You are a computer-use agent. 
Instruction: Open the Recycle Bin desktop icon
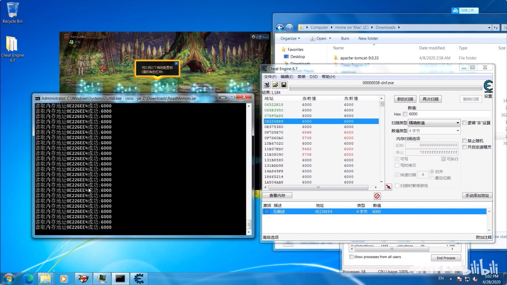pyautogui.click(x=12, y=13)
